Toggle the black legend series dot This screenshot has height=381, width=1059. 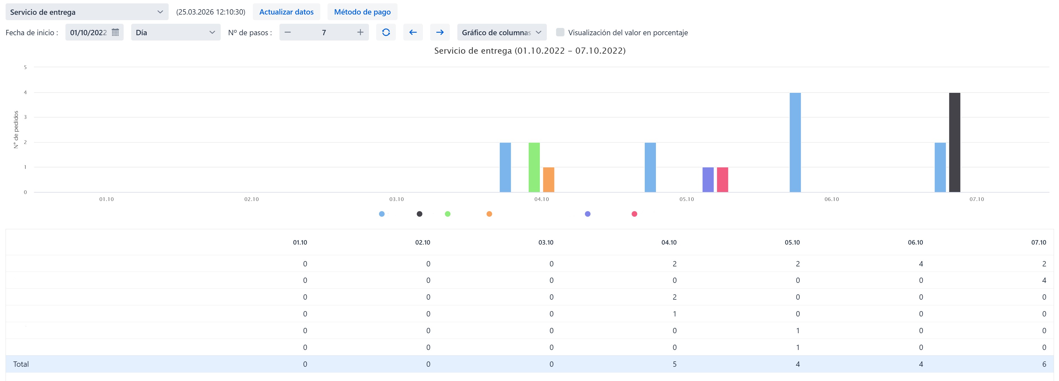pyautogui.click(x=419, y=214)
